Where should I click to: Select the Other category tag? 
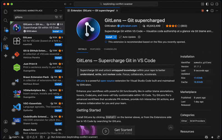184,121
